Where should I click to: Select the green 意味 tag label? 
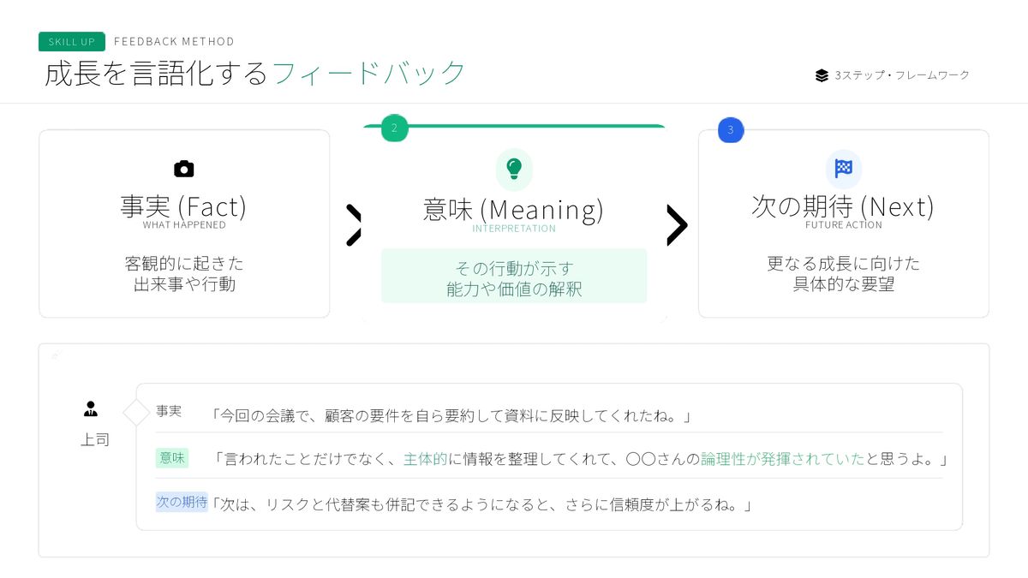[172, 458]
